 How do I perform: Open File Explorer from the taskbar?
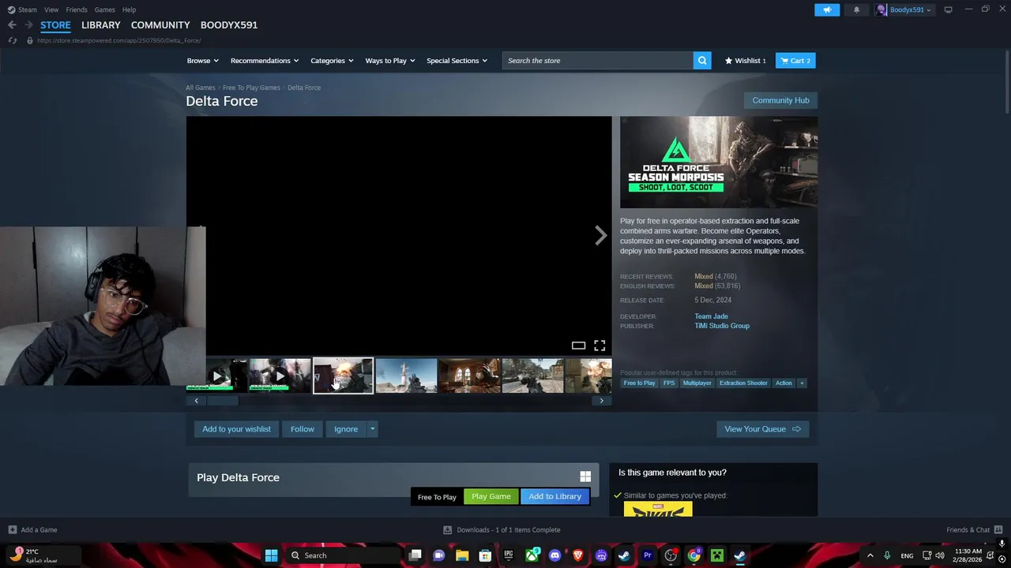click(x=462, y=555)
